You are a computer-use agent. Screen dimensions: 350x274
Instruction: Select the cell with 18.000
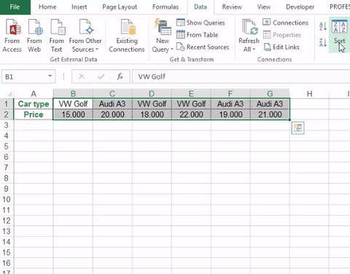(152, 114)
